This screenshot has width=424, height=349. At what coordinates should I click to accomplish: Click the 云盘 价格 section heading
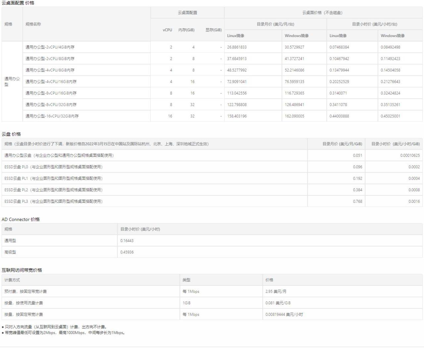click(x=11, y=134)
